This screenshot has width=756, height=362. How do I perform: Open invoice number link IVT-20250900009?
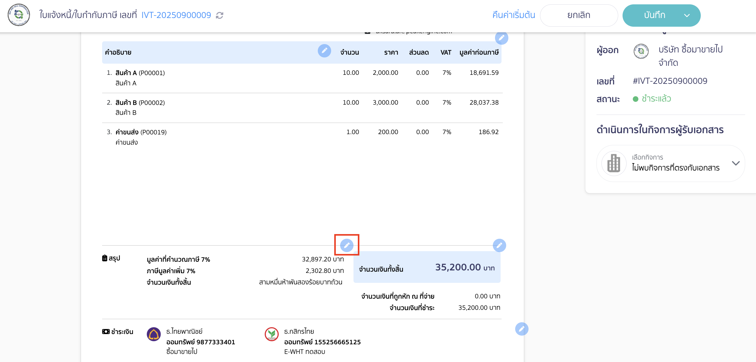click(x=176, y=15)
